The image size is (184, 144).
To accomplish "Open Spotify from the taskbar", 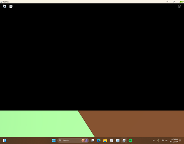I will 130,140.
